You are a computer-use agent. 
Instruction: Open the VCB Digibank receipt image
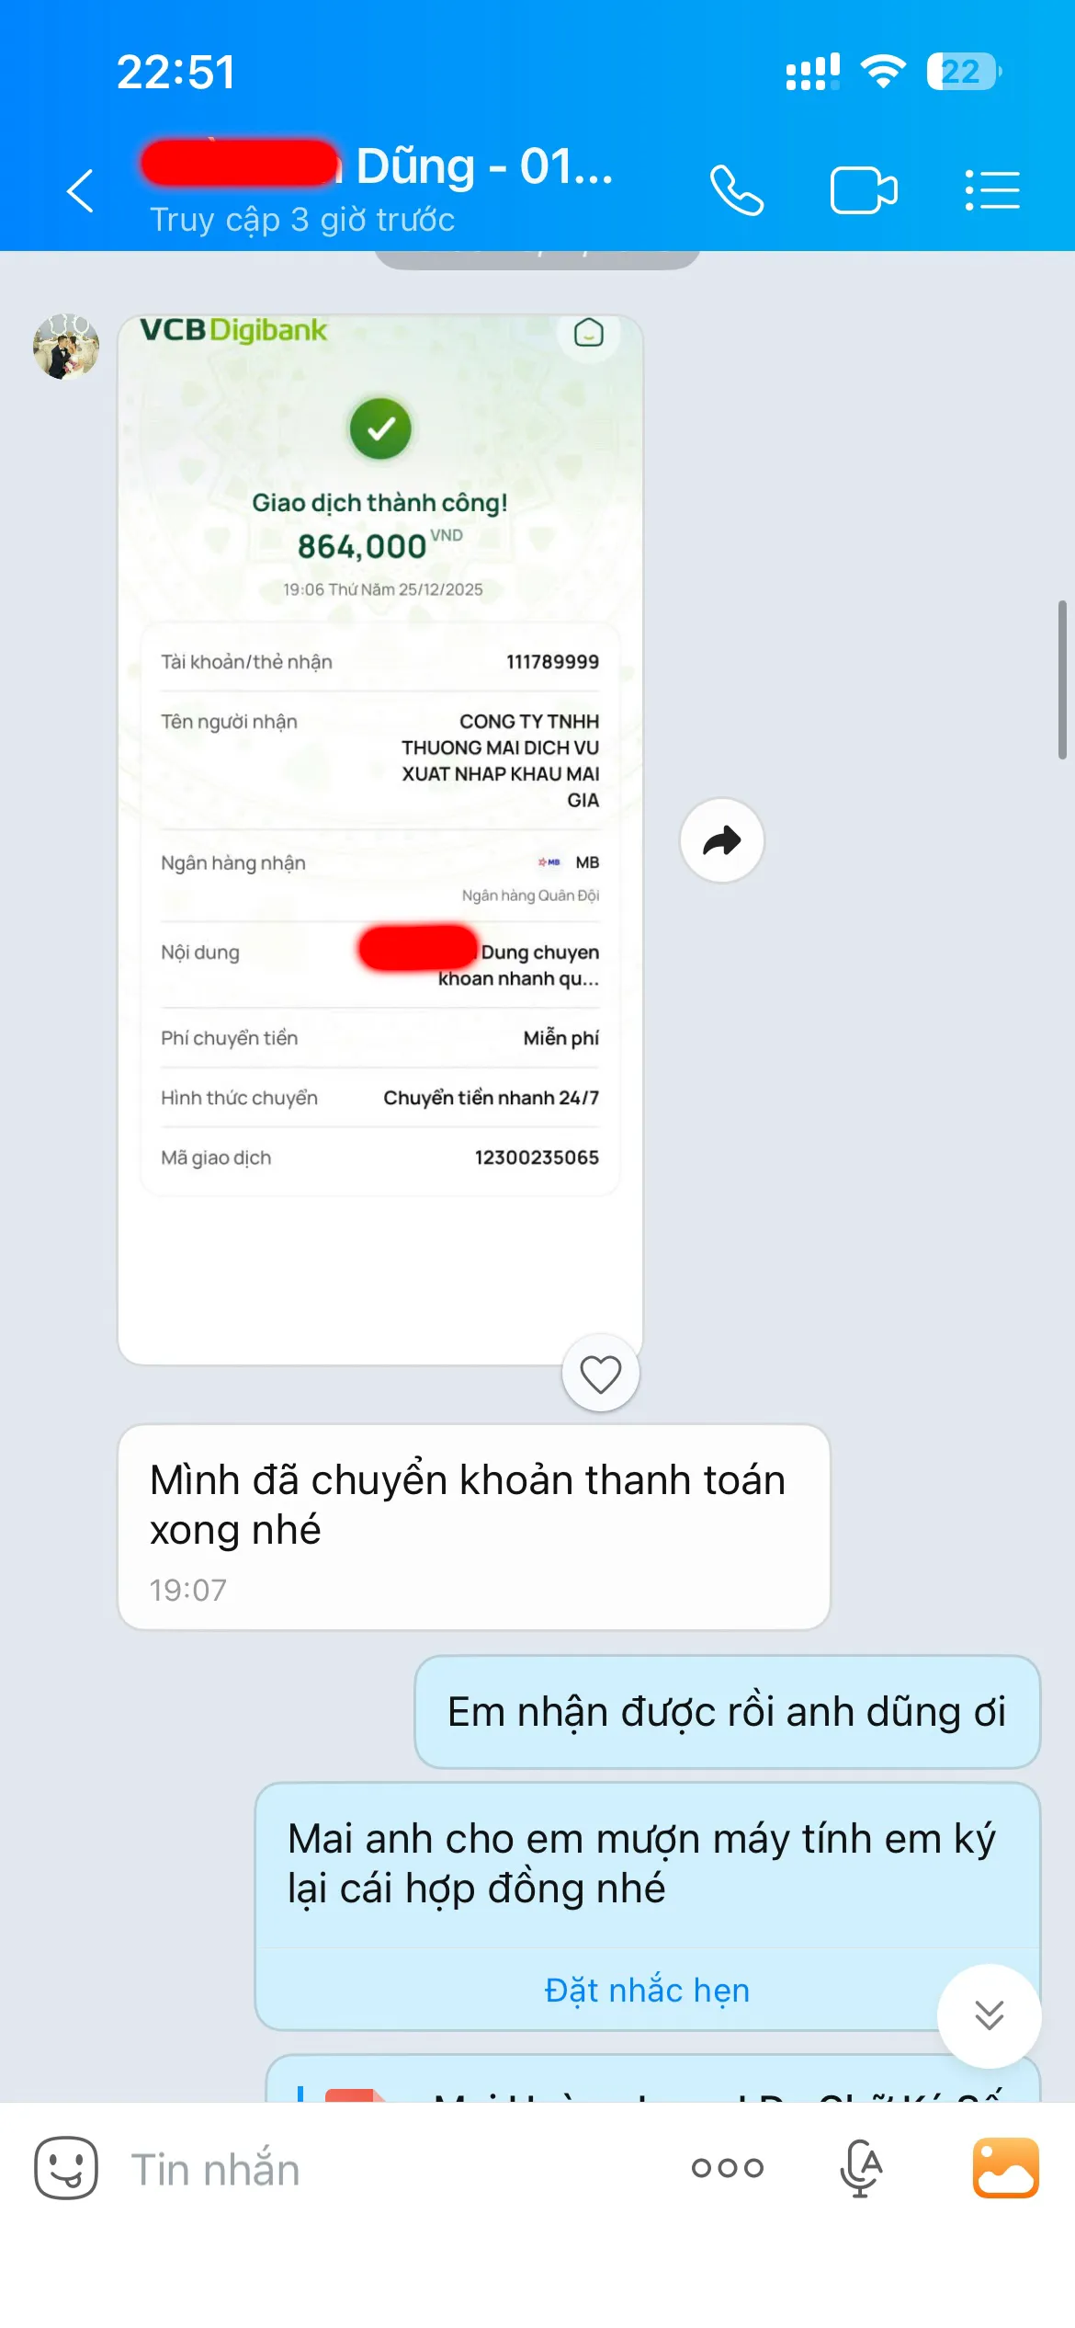click(x=380, y=839)
